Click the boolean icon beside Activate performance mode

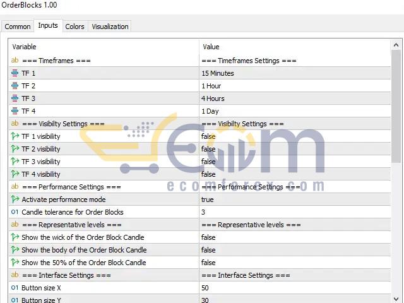coord(15,199)
